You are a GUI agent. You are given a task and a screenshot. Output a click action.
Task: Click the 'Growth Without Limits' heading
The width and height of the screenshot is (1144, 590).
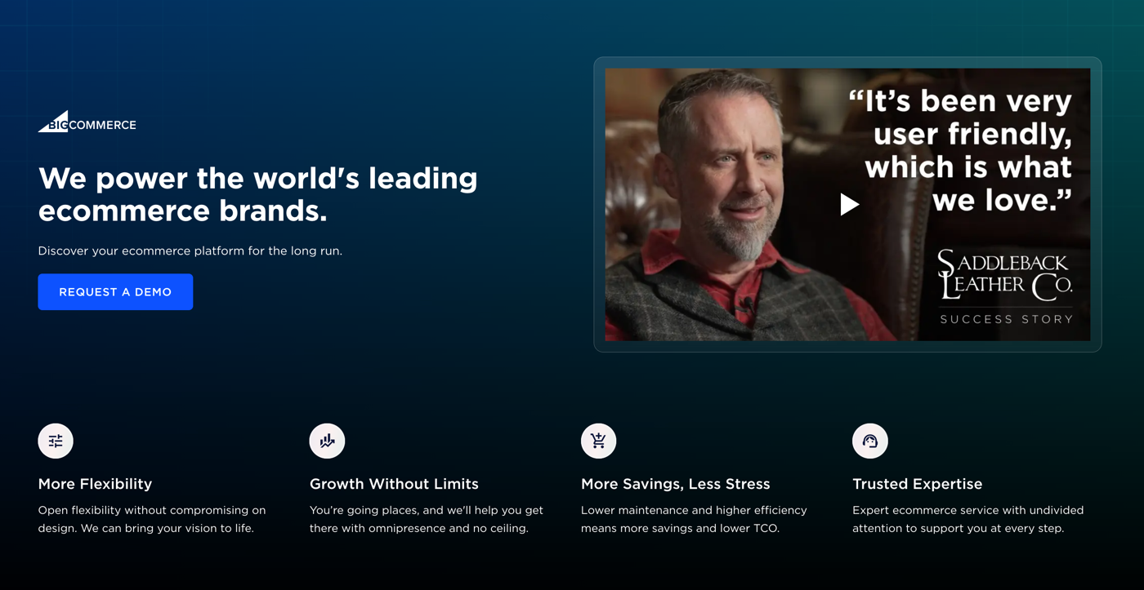(394, 484)
